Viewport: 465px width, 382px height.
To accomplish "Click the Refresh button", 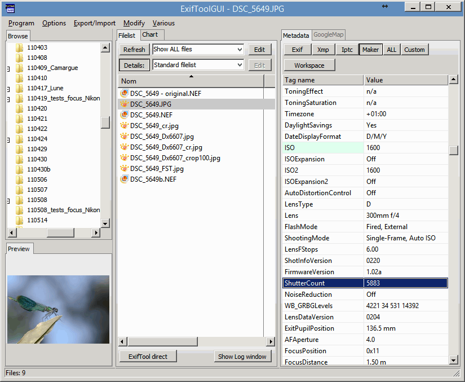I will [x=134, y=50].
